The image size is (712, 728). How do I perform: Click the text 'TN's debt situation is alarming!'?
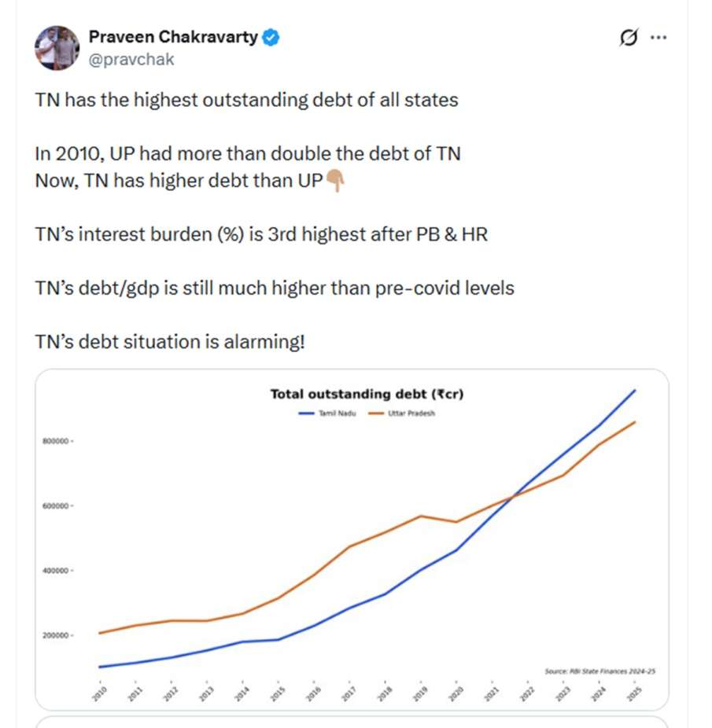click(169, 342)
